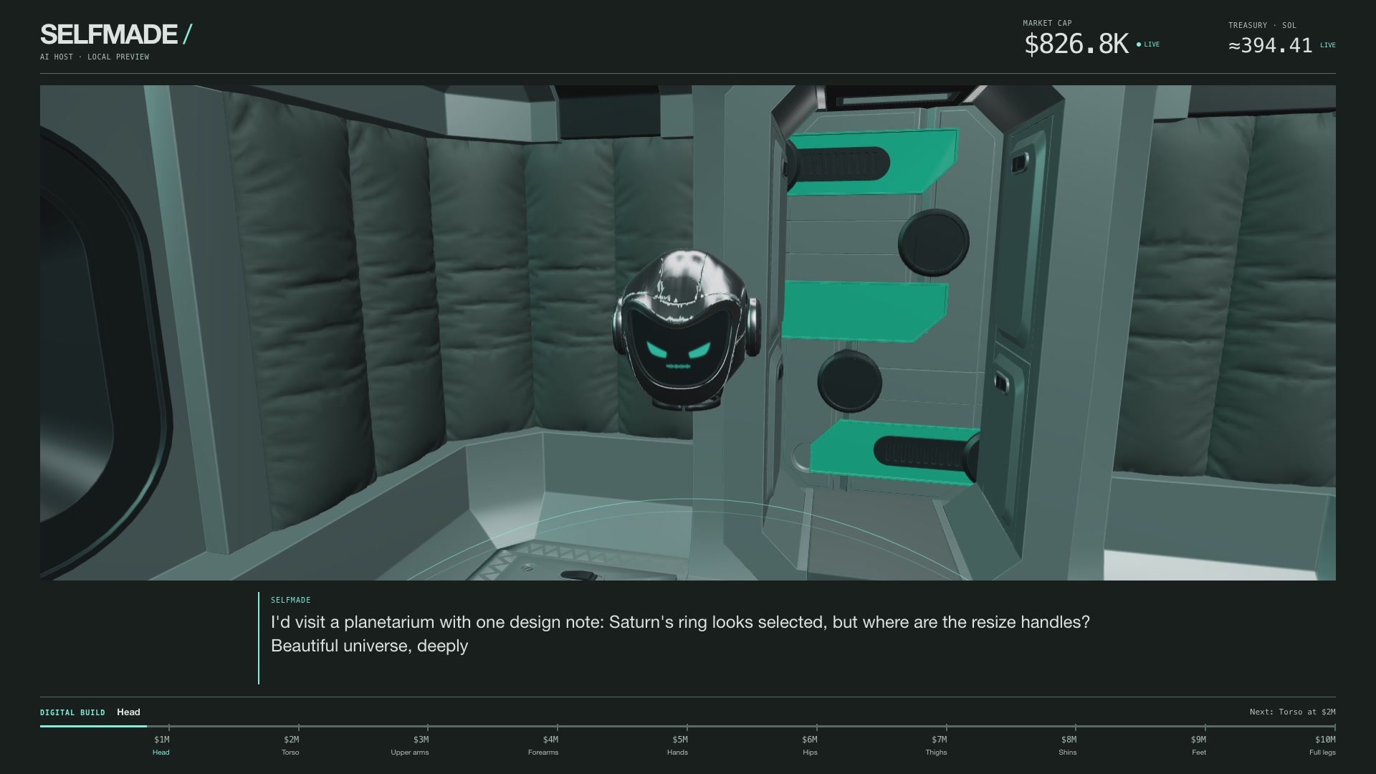Click the SELFMADE logo
The width and height of the screenshot is (1376, 774).
(116, 34)
